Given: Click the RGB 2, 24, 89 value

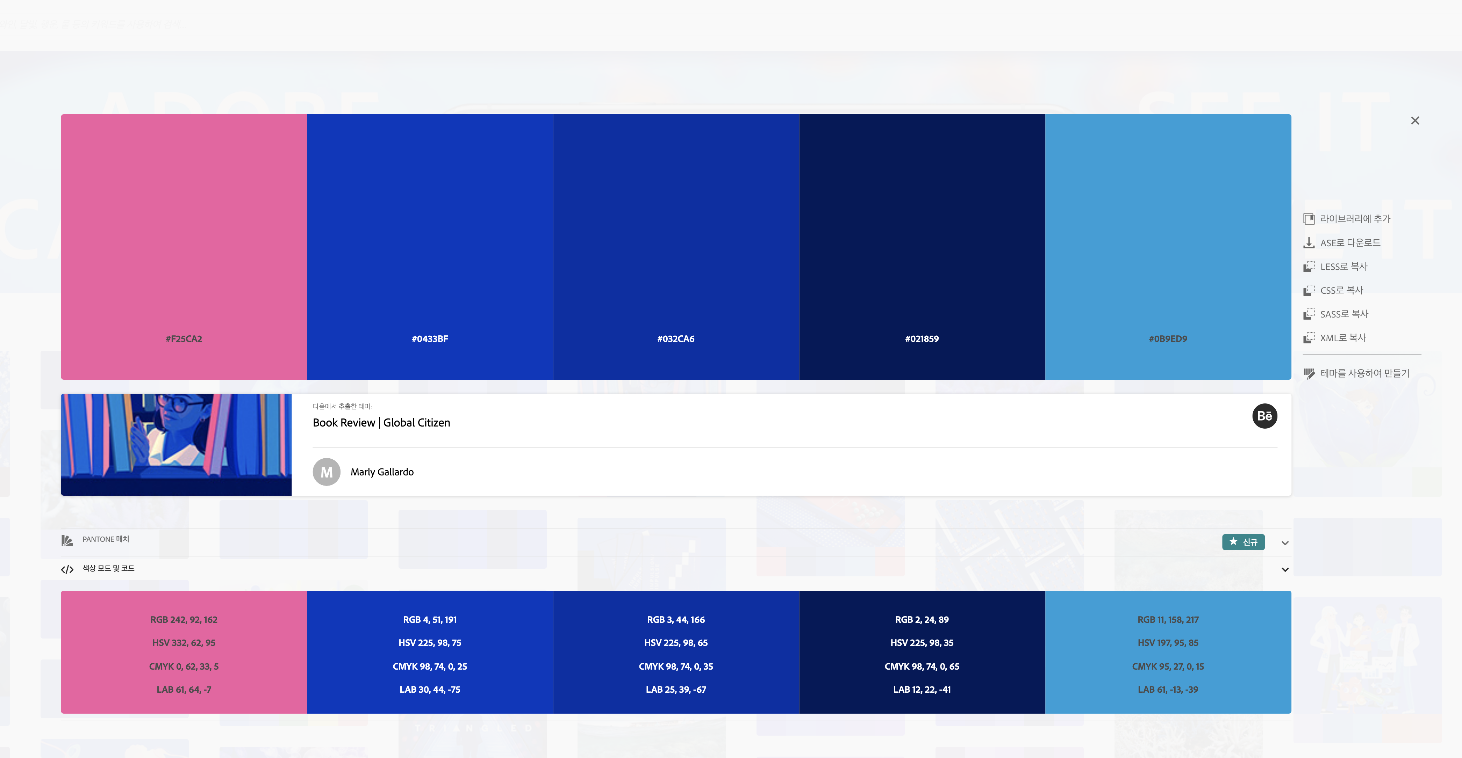Looking at the screenshot, I should tap(921, 620).
